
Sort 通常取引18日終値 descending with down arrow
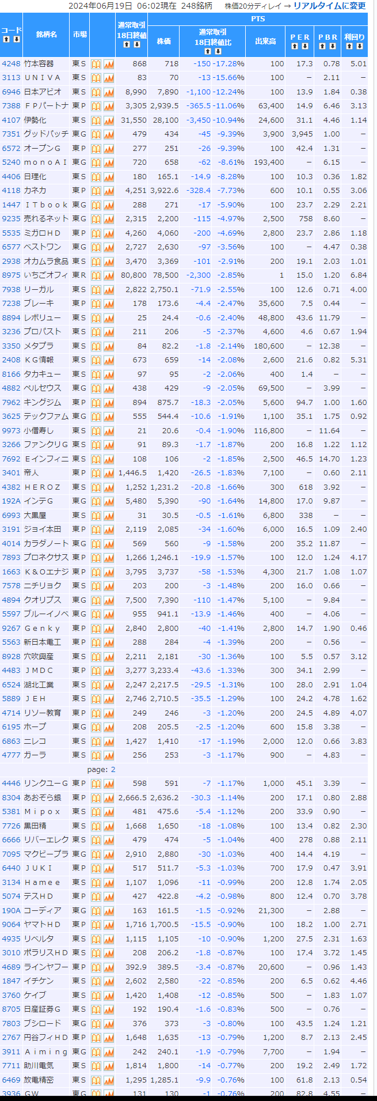(x=136, y=45)
